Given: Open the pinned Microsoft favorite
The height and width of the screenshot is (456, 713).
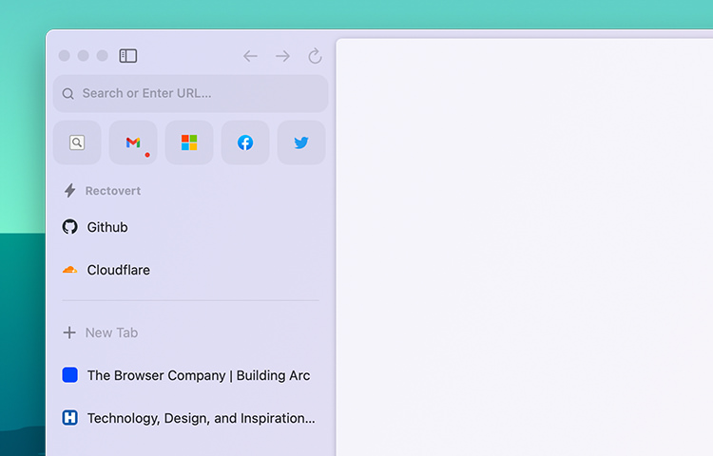Looking at the screenshot, I should (189, 142).
